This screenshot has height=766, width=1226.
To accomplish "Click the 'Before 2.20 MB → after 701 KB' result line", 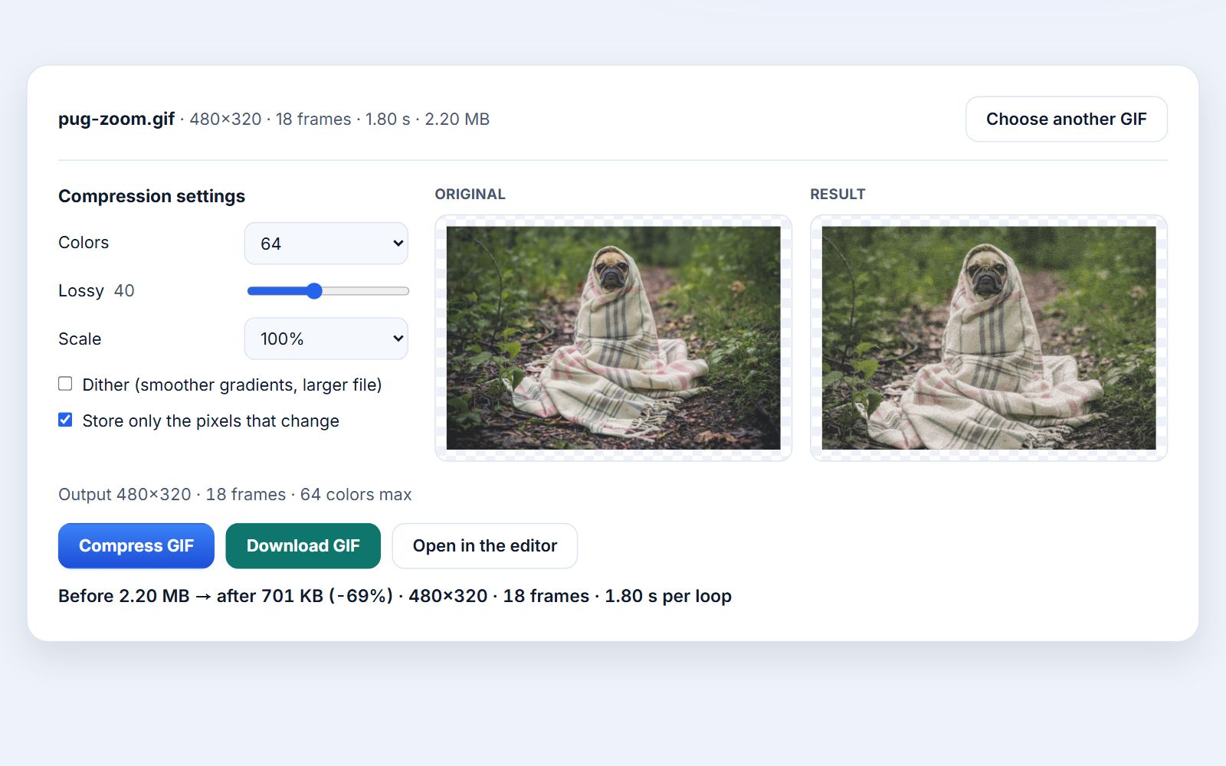I will point(395,596).
